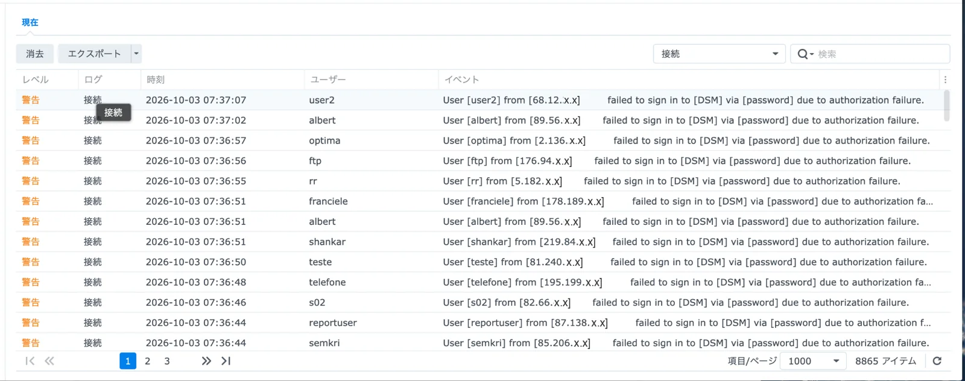Screen dimensions: 965x381
Task: Sort by ログ column header
Action: pyautogui.click(x=109, y=80)
